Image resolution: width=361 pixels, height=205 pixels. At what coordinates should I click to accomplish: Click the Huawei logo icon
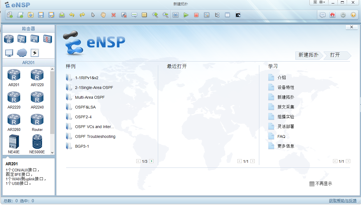point(333,15)
